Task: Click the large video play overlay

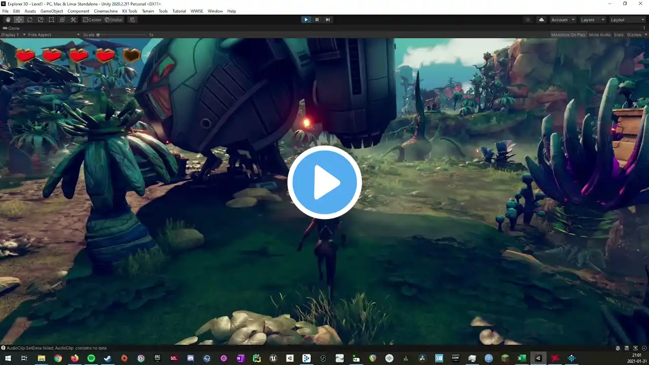Action: pyautogui.click(x=324, y=182)
